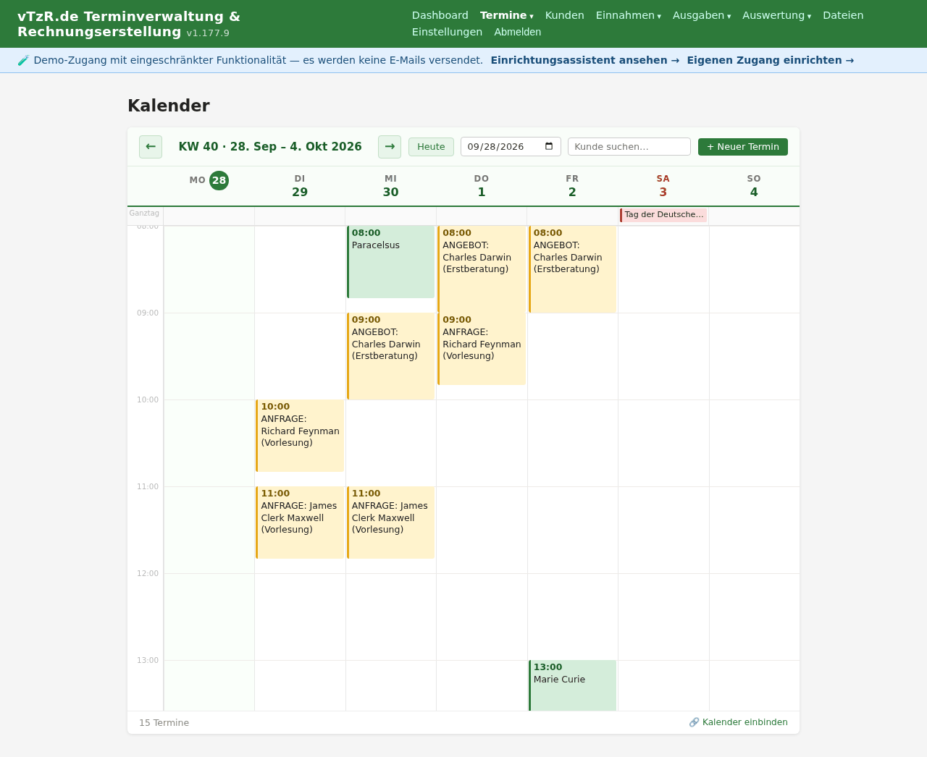
Task: Select Thursday 1 day header
Action: [482, 186]
